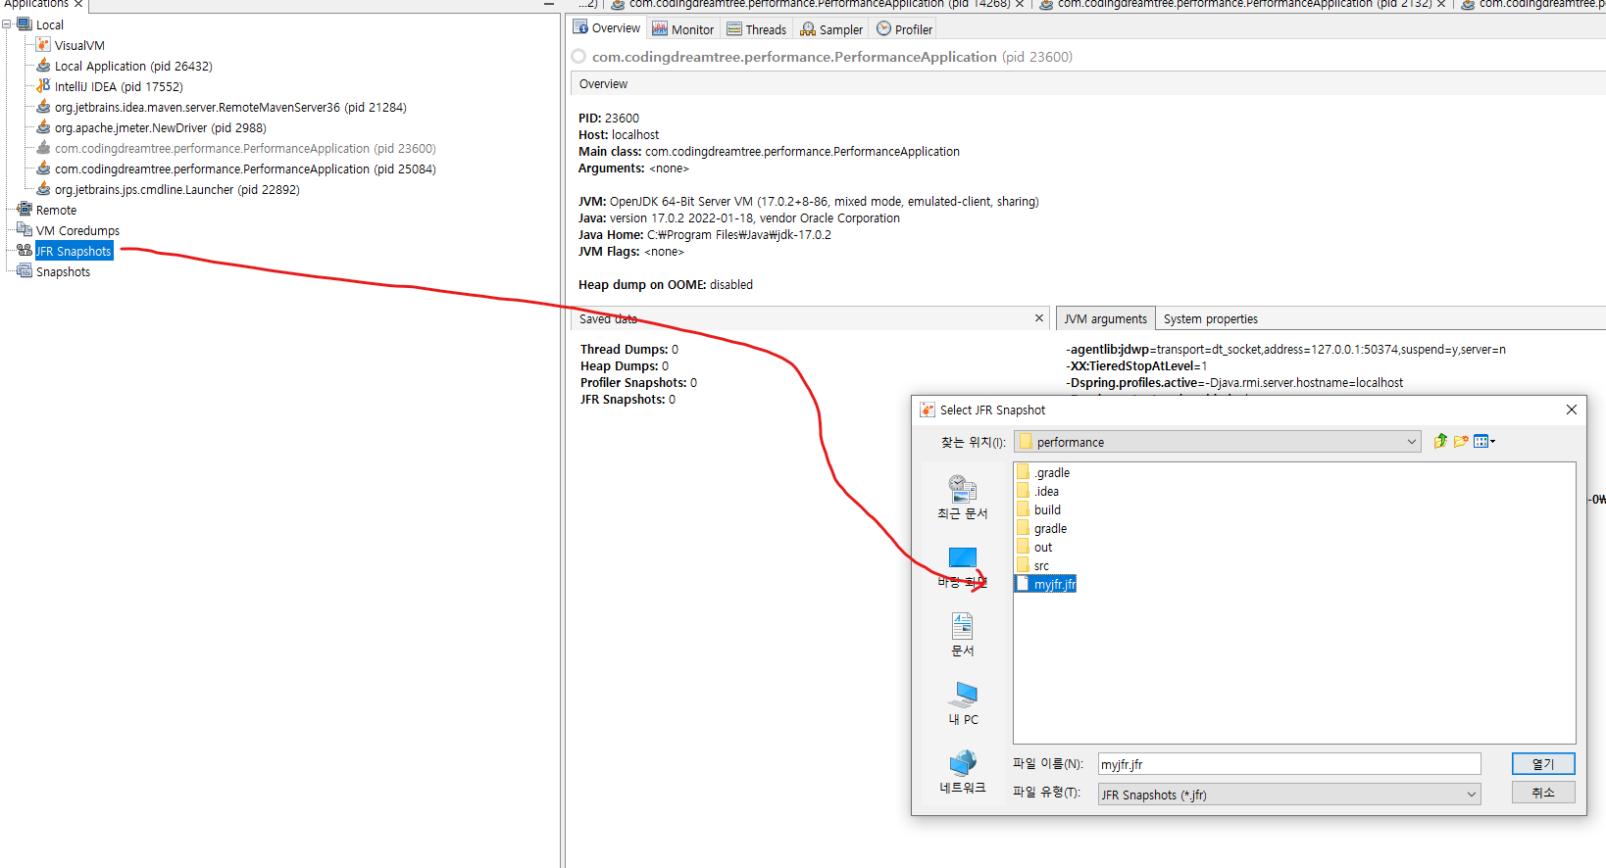Select the VM Coredumps node icon
1606x868 pixels.
25,230
